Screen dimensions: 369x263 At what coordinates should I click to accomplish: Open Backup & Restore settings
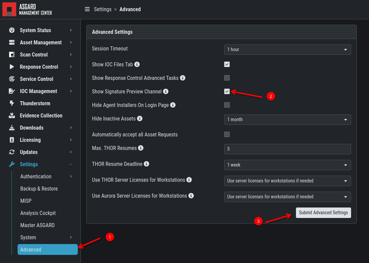[x=39, y=189]
